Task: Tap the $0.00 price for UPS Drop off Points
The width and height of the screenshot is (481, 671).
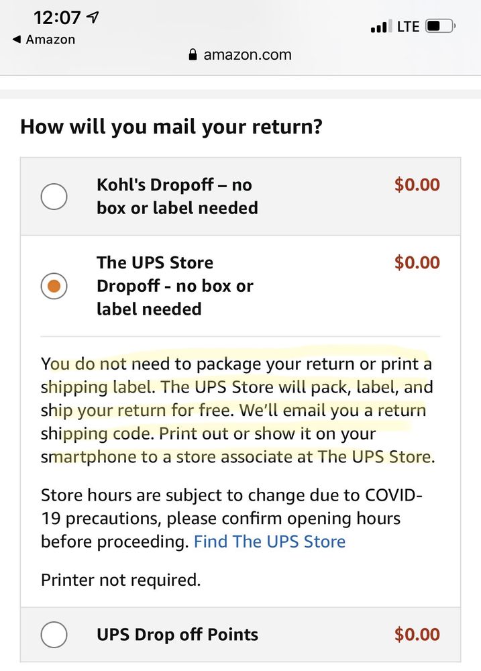Action: [x=417, y=634]
